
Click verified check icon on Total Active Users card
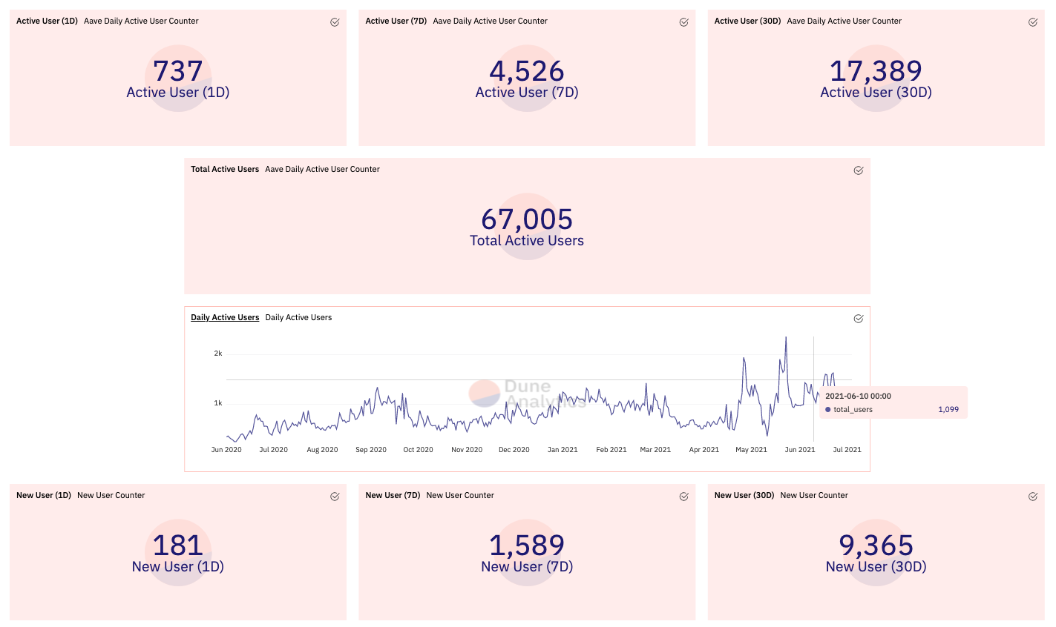point(858,170)
